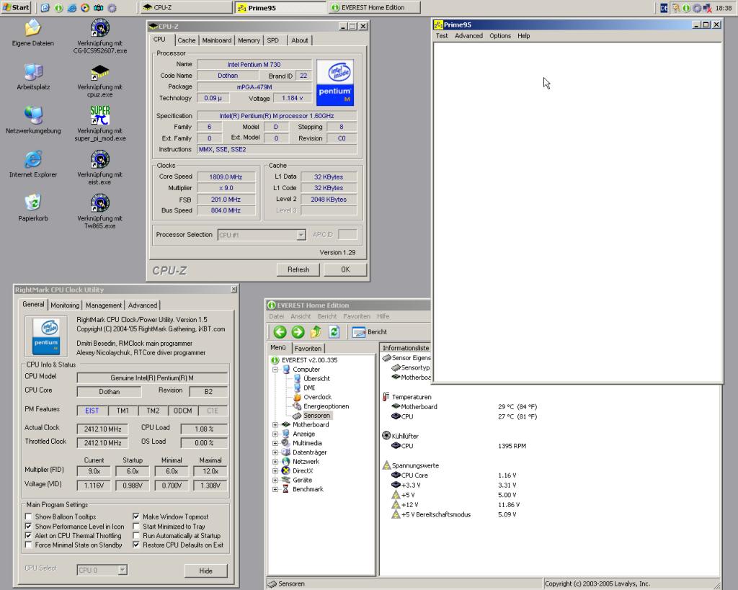
Task: Open Bericht report in EVEREST toolbar
Action: coord(370,332)
